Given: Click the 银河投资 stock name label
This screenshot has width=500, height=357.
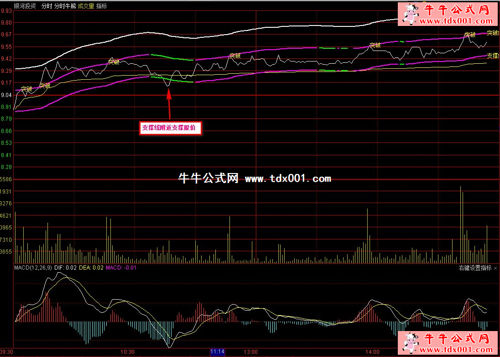Looking at the screenshot, I should (26, 6).
